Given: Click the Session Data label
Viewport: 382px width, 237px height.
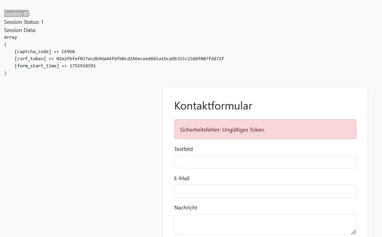Looking at the screenshot, I should click(x=20, y=30).
